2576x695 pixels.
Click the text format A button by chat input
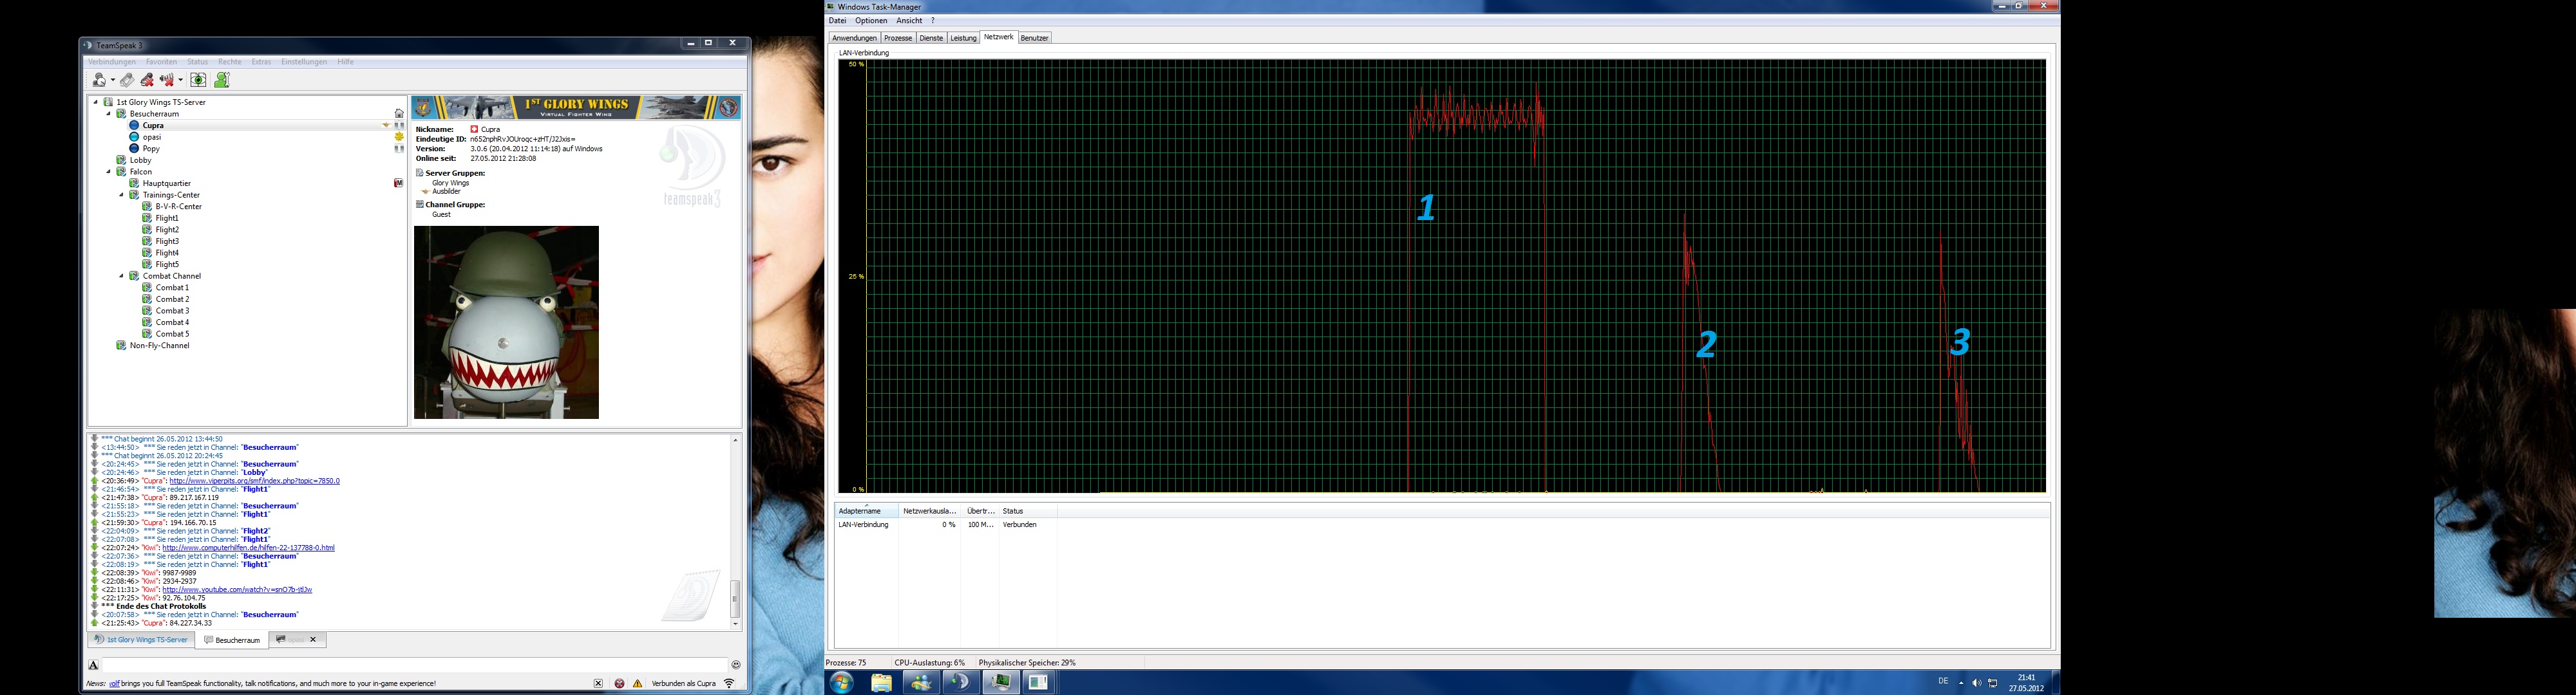(93, 665)
